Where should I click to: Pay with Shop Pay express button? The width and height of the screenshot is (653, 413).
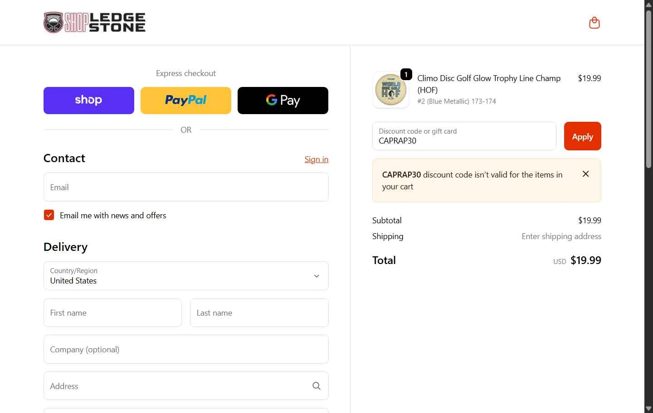tap(89, 101)
